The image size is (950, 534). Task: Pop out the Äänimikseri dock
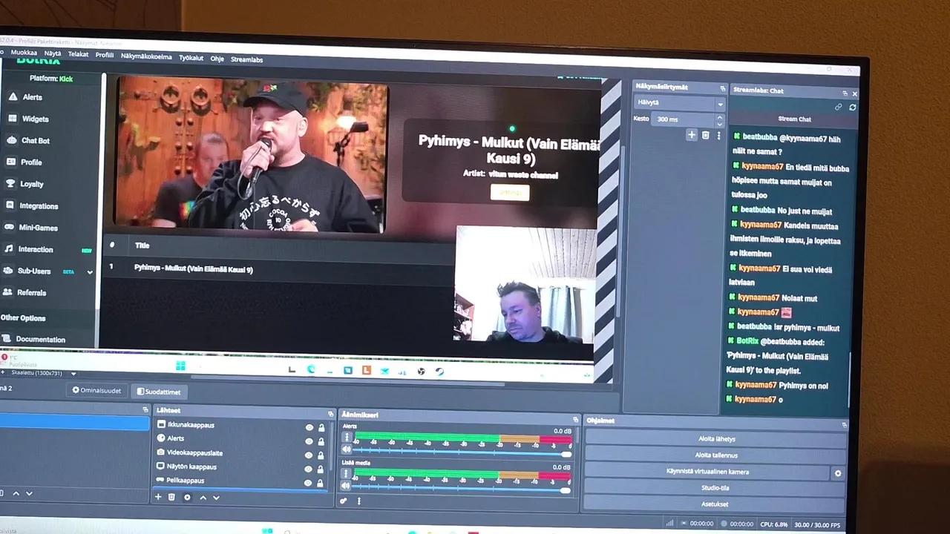tap(575, 420)
